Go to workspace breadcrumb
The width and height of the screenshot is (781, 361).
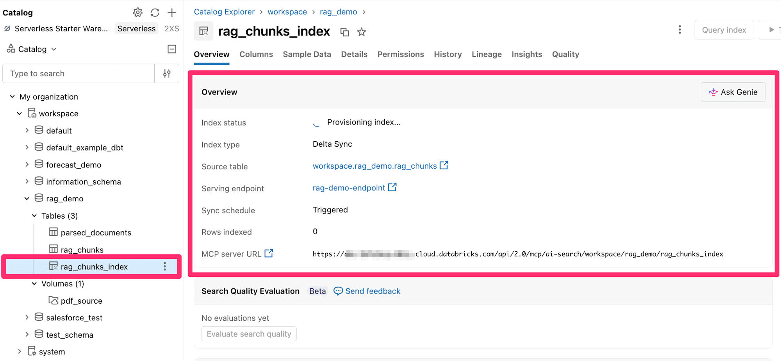[287, 12]
